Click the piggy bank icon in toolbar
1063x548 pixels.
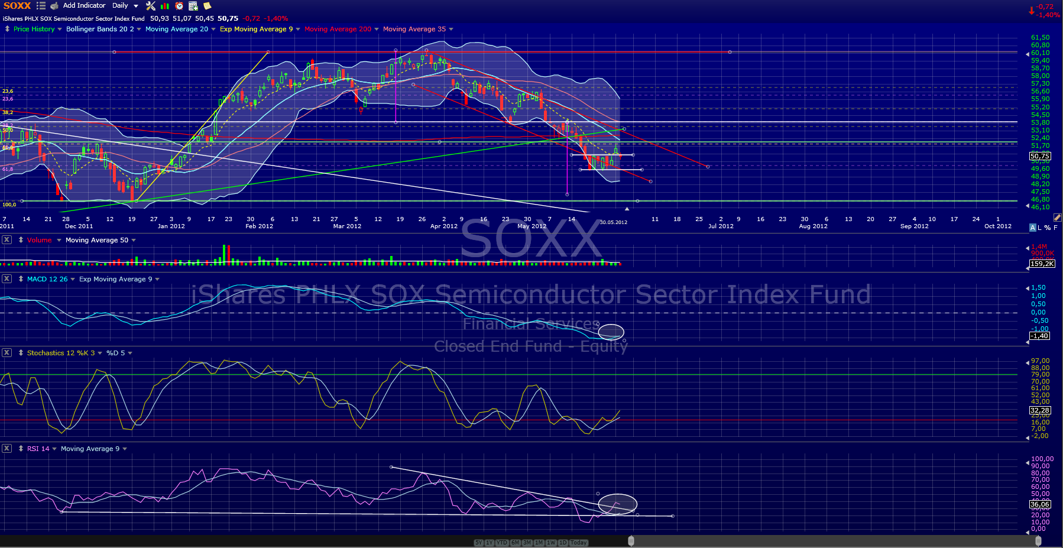(x=54, y=6)
